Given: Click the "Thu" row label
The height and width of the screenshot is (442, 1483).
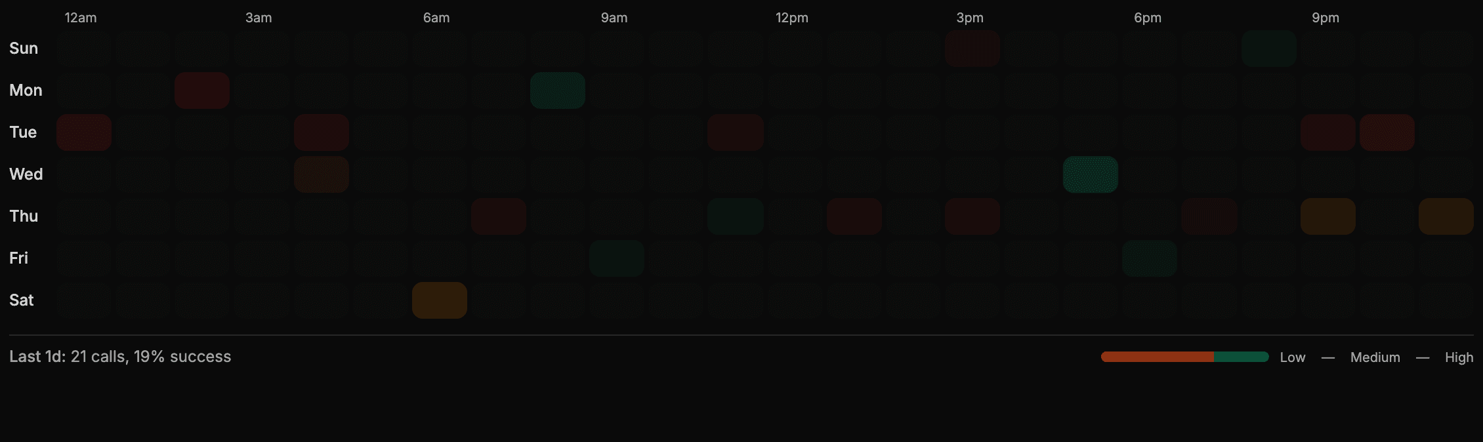Looking at the screenshot, I should coord(24,216).
